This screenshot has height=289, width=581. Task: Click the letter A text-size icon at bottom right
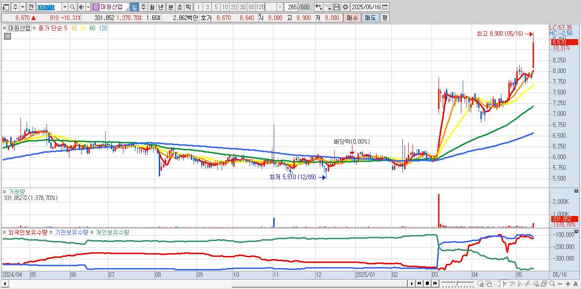(x=576, y=283)
